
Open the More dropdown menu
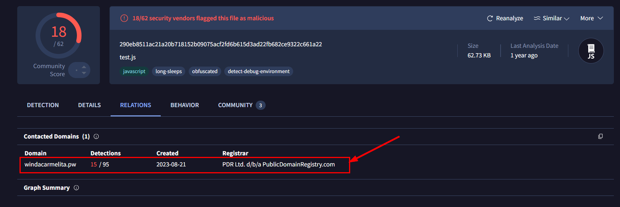point(591,18)
